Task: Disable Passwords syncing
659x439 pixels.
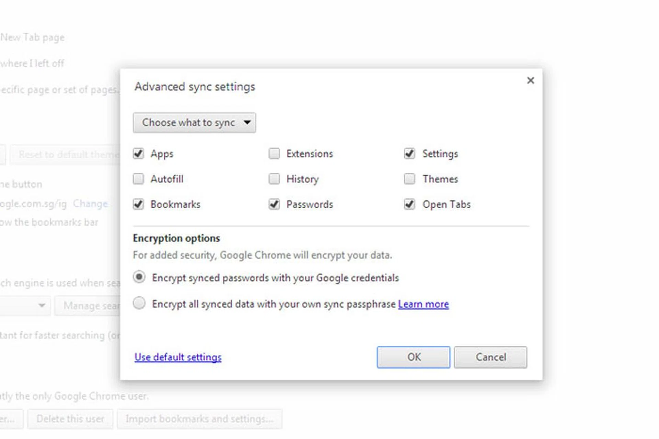Action: [274, 204]
